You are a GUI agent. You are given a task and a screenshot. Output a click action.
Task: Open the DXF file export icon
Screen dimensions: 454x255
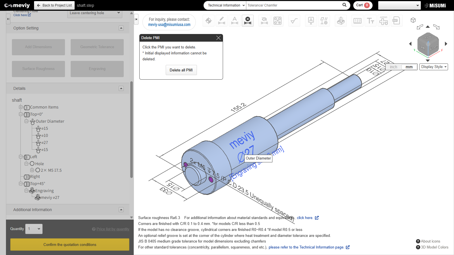point(396,21)
